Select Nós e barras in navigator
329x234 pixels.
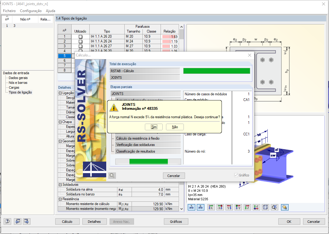tap(18, 83)
